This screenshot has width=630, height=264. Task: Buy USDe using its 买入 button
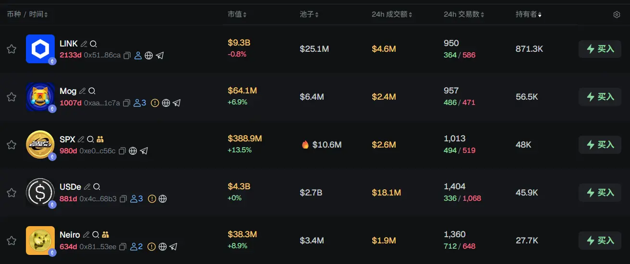pyautogui.click(x=600, y=193)
